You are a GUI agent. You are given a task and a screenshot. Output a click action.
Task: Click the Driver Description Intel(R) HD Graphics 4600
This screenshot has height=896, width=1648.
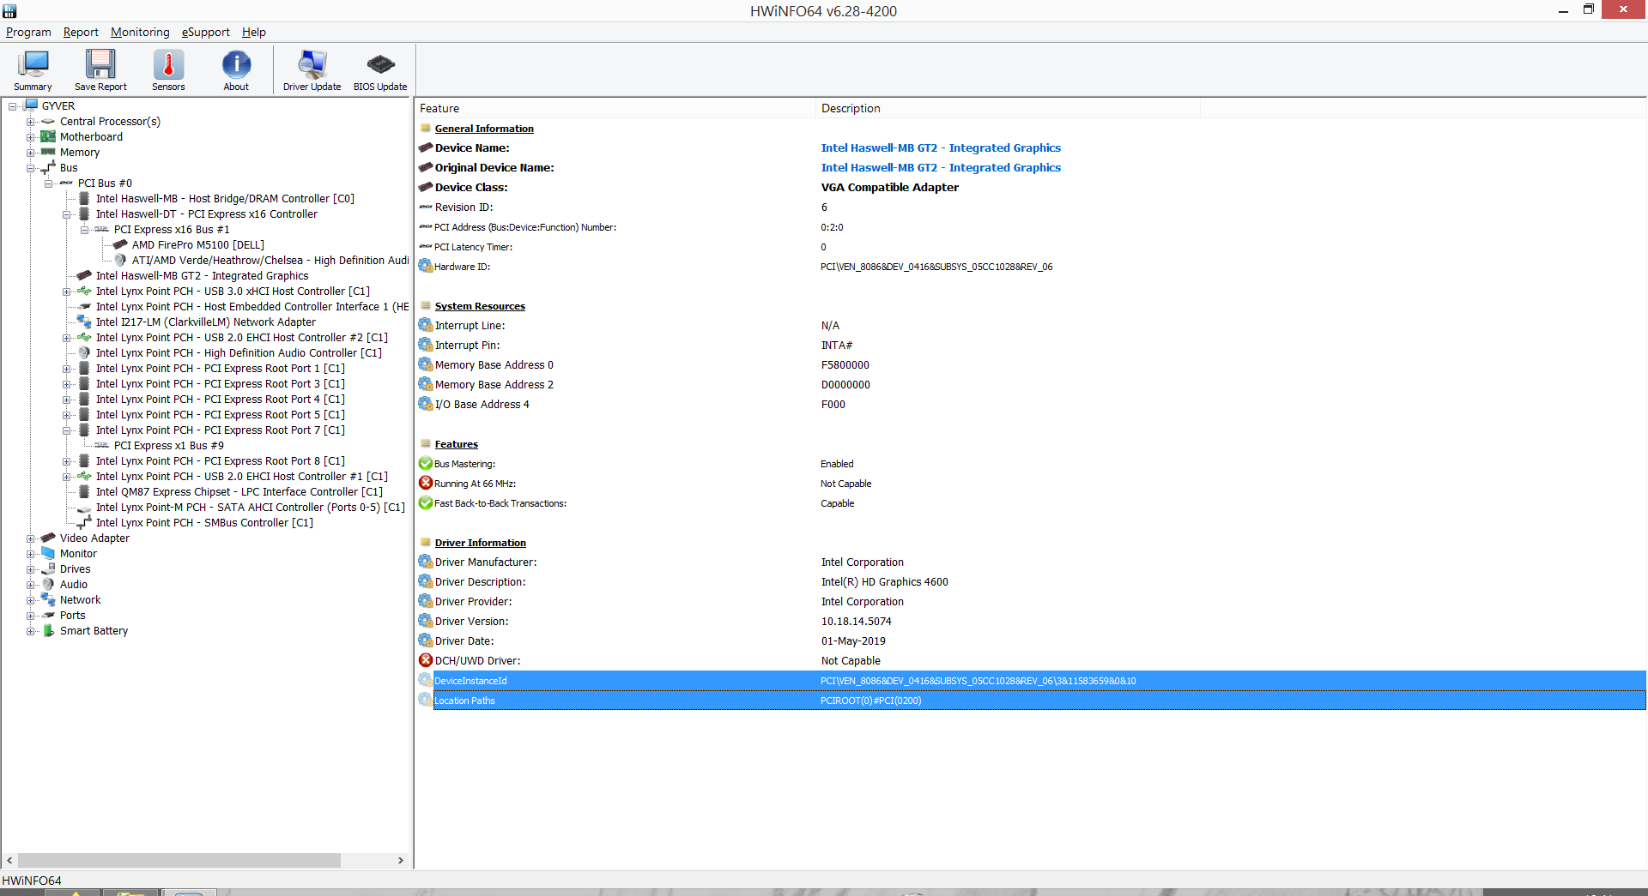point(884,582)
